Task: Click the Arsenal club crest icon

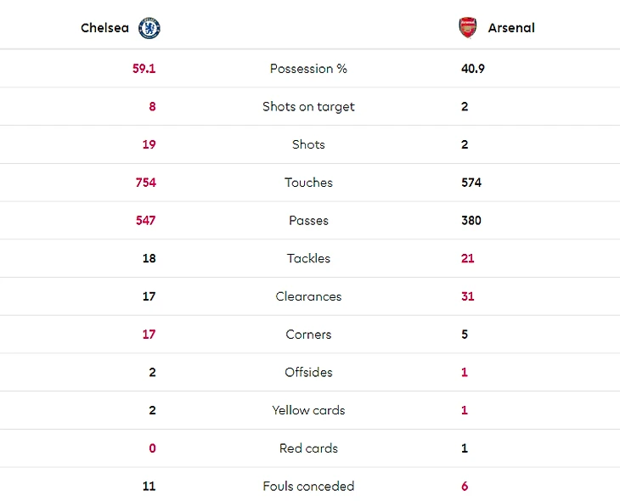Action: point(468,28)
